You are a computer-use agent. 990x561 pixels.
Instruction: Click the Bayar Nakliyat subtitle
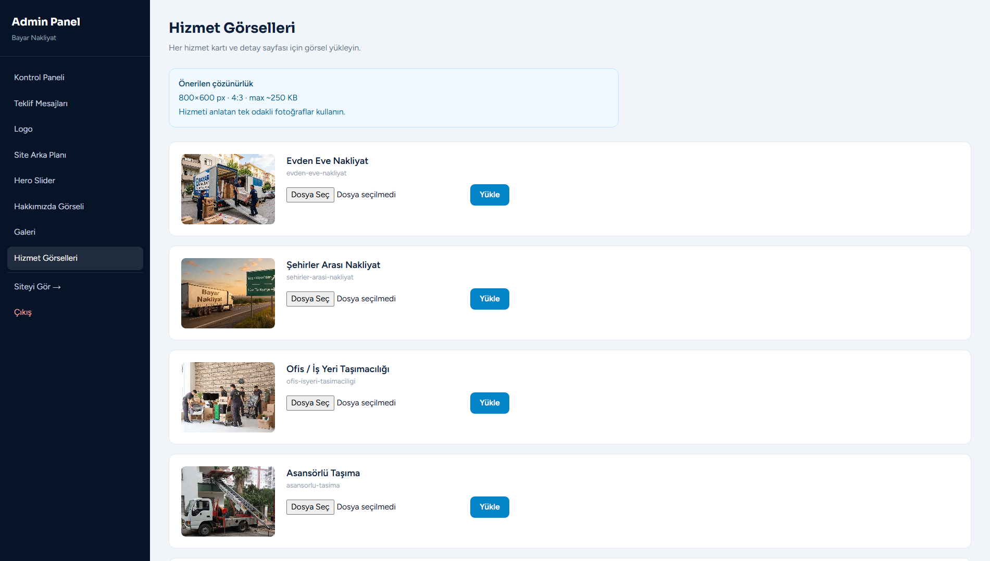pyautogui.click(x=34, y=38)
